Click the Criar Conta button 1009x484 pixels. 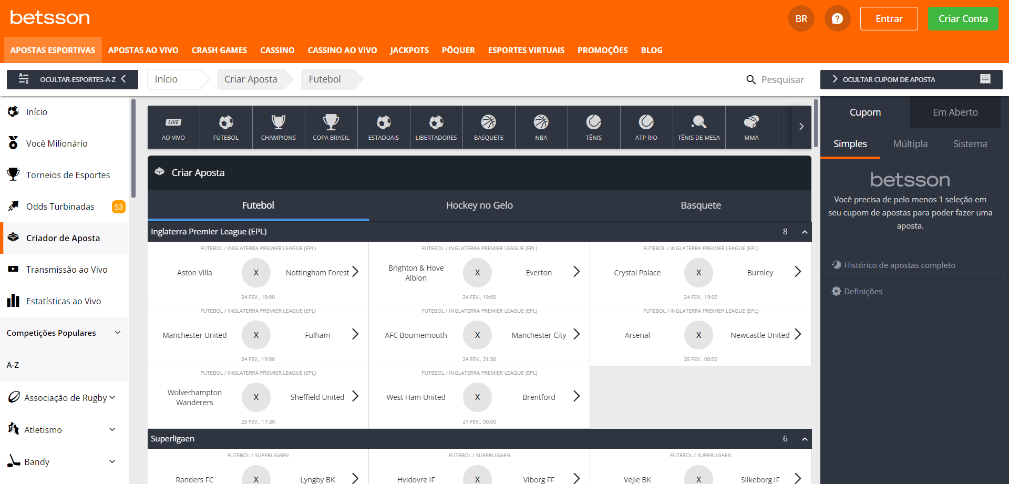click(963, 18)
